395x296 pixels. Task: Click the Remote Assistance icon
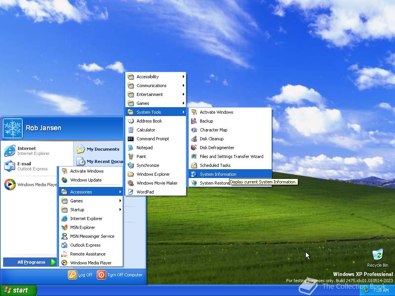(64, 254)
